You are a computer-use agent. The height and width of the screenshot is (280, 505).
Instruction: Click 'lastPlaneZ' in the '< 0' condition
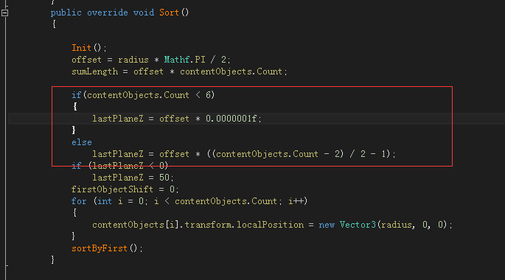click(117, 166)
